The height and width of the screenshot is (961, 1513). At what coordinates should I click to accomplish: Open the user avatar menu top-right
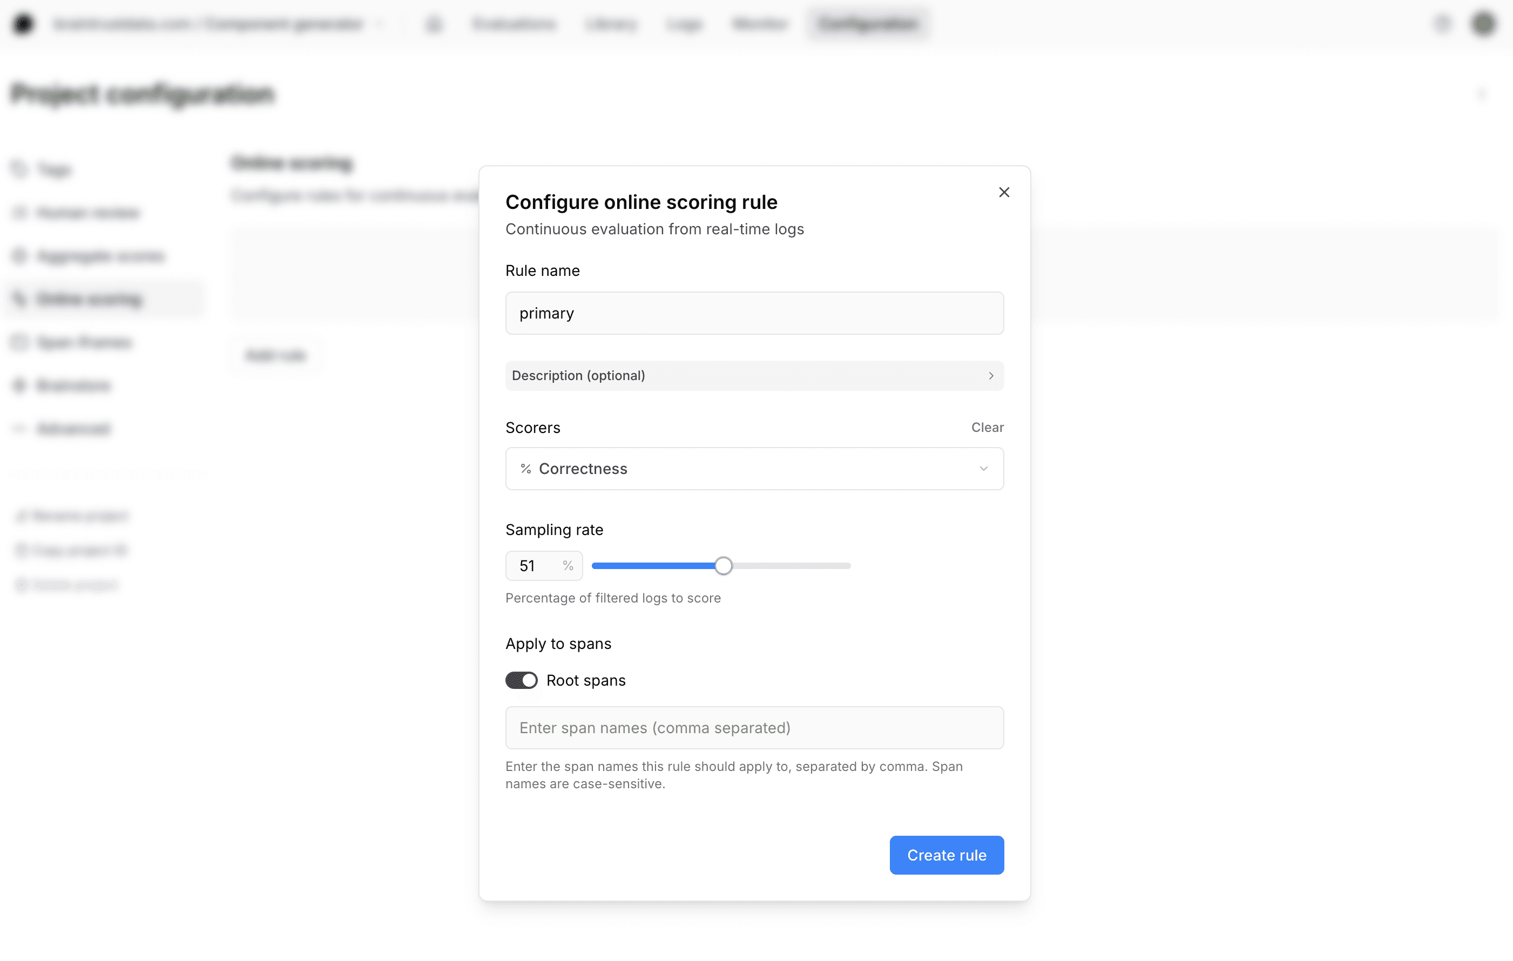tap(1483, 23)
